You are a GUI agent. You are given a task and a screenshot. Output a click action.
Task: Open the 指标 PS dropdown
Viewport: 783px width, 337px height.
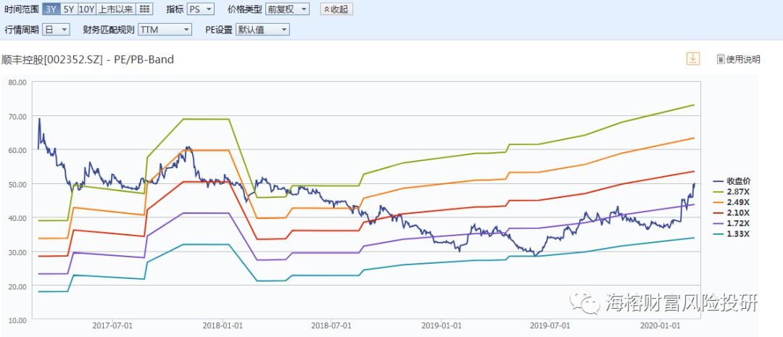click(x=201, y=9)
